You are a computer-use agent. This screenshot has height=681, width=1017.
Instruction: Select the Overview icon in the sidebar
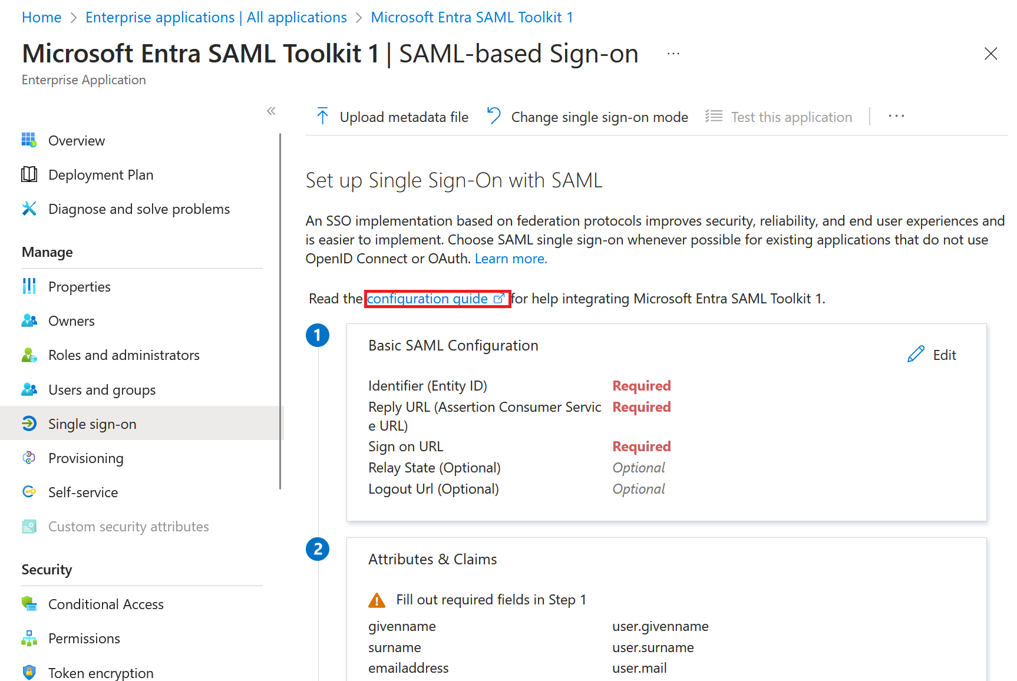coord(29,140)
